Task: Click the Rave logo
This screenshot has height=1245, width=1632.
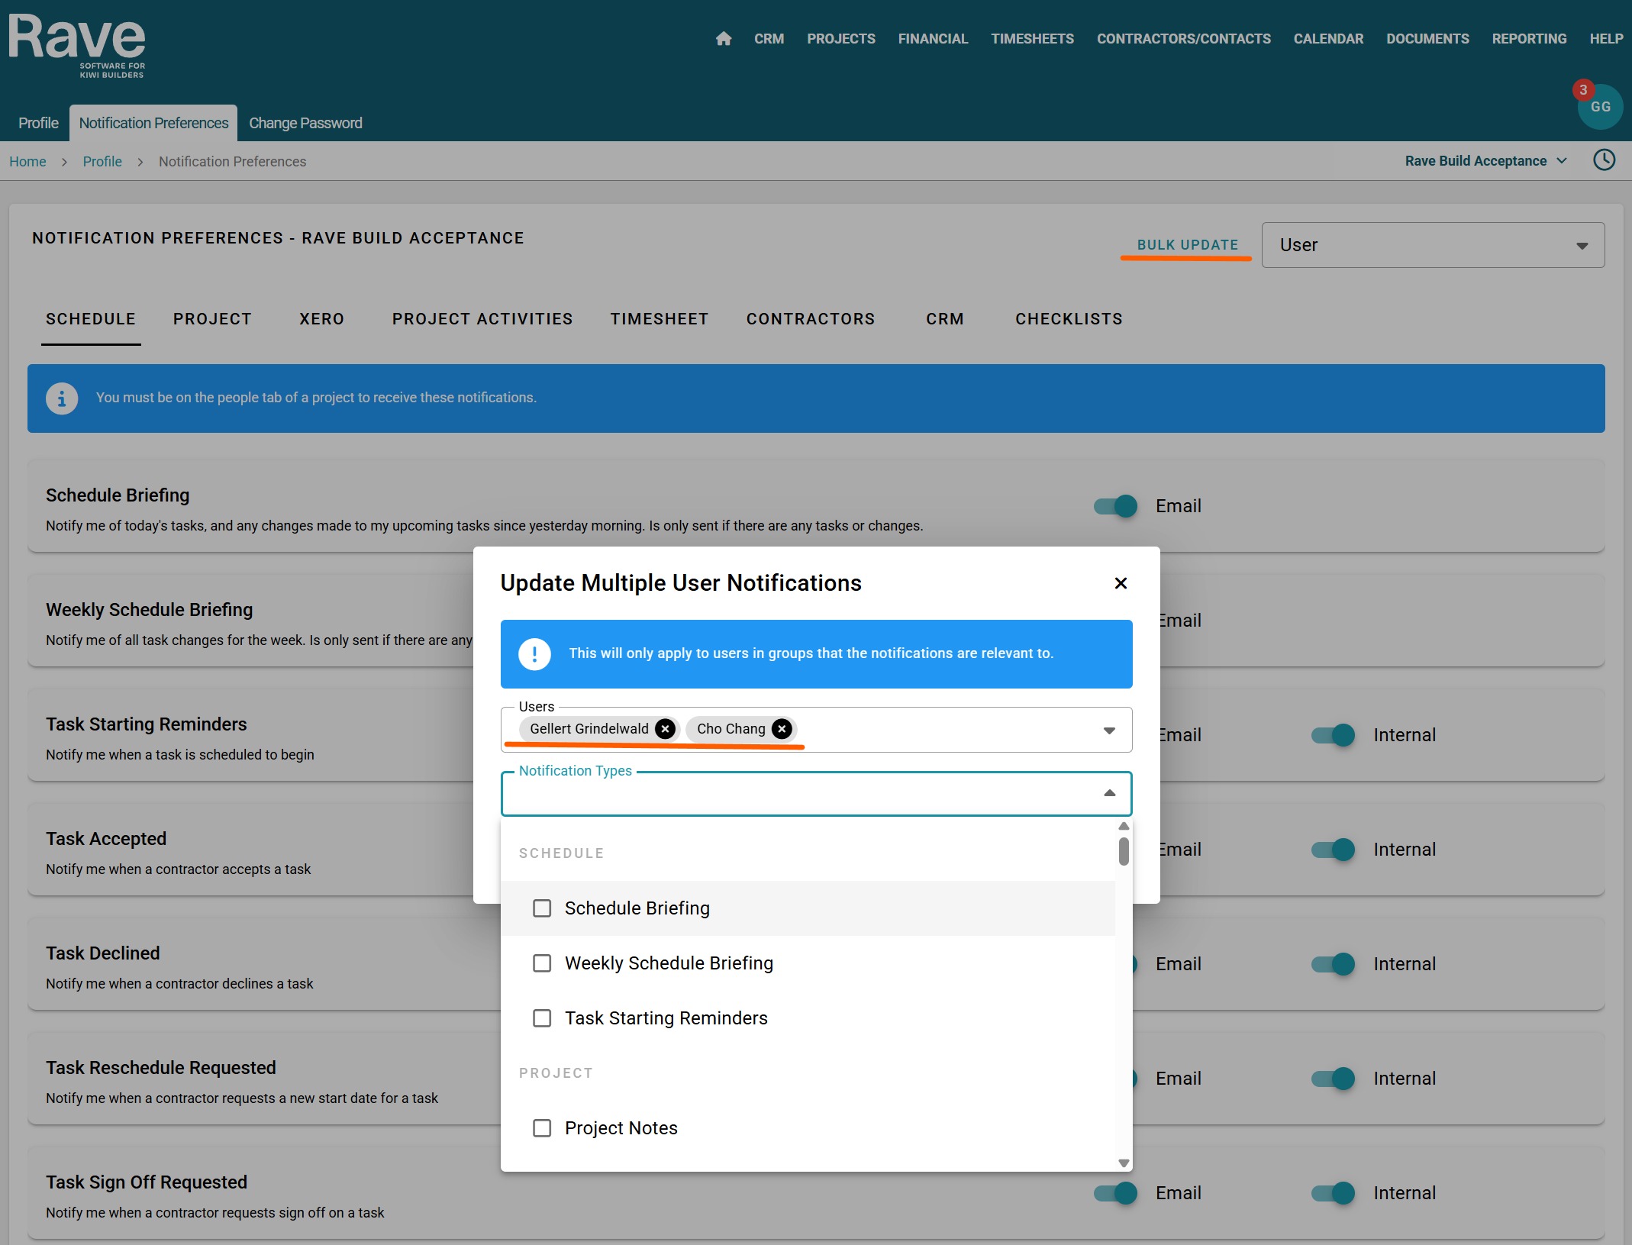Action: coord(77,46)
